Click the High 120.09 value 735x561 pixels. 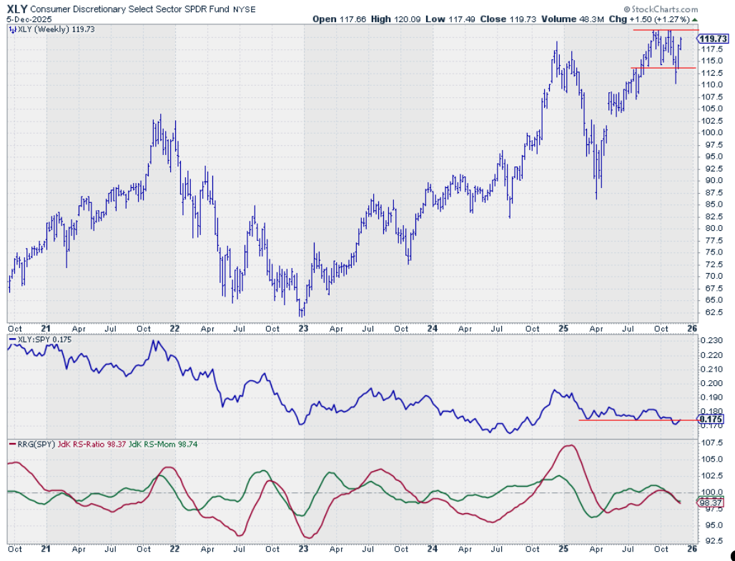click(x=395, y=19)
